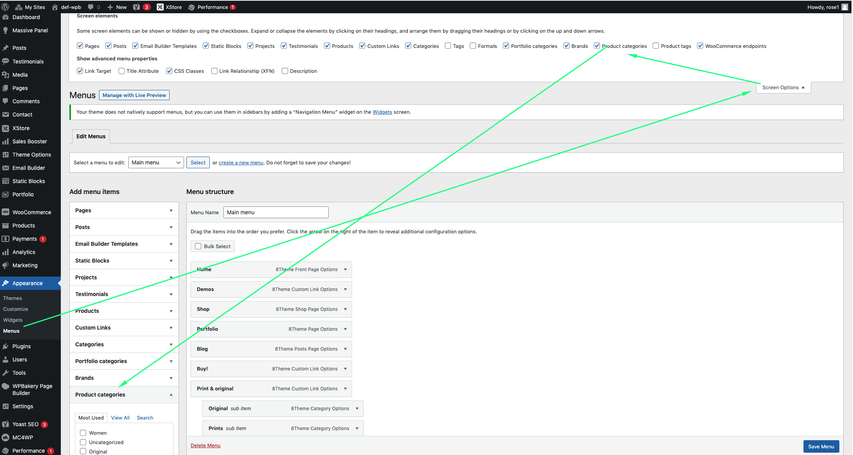
Task: Click the WPBakery Page Builder icon
Action: (x=5, y=386)
